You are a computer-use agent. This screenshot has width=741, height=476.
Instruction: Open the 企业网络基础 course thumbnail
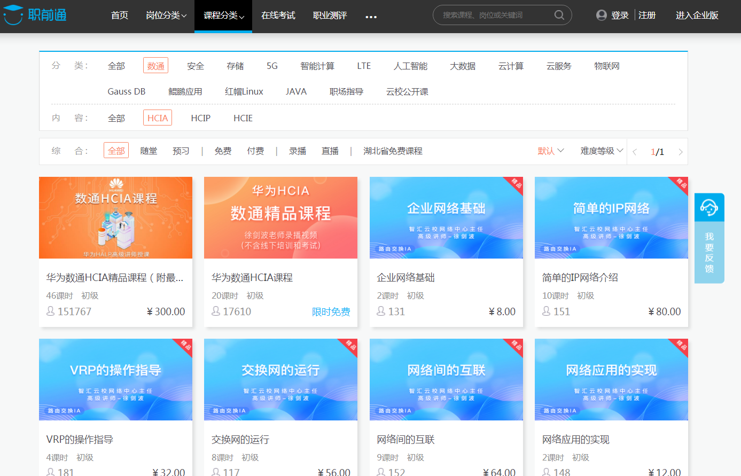click(446, 217)
